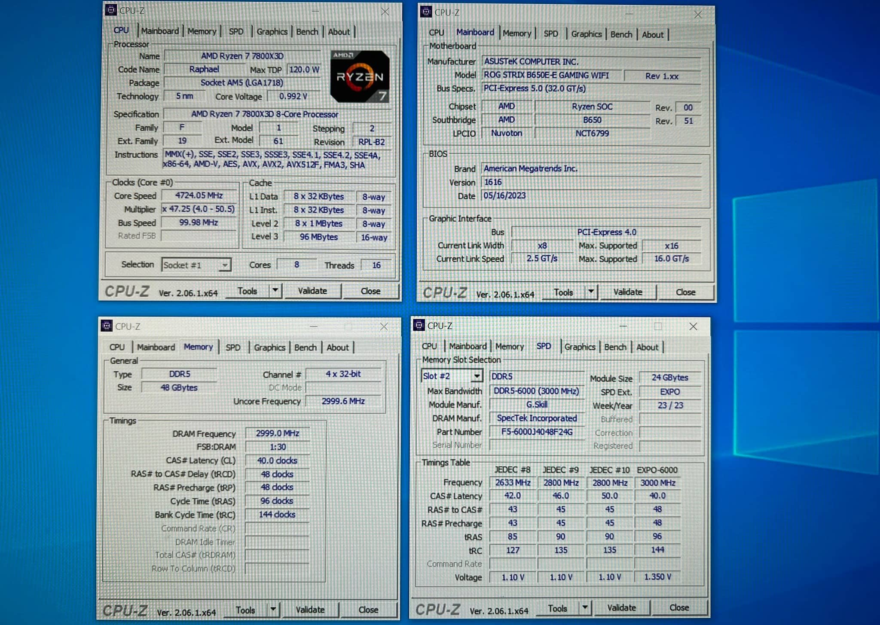The image size is (880, 625).
Task: Click the BIOS version 1616 field
Action: point(591,182)
